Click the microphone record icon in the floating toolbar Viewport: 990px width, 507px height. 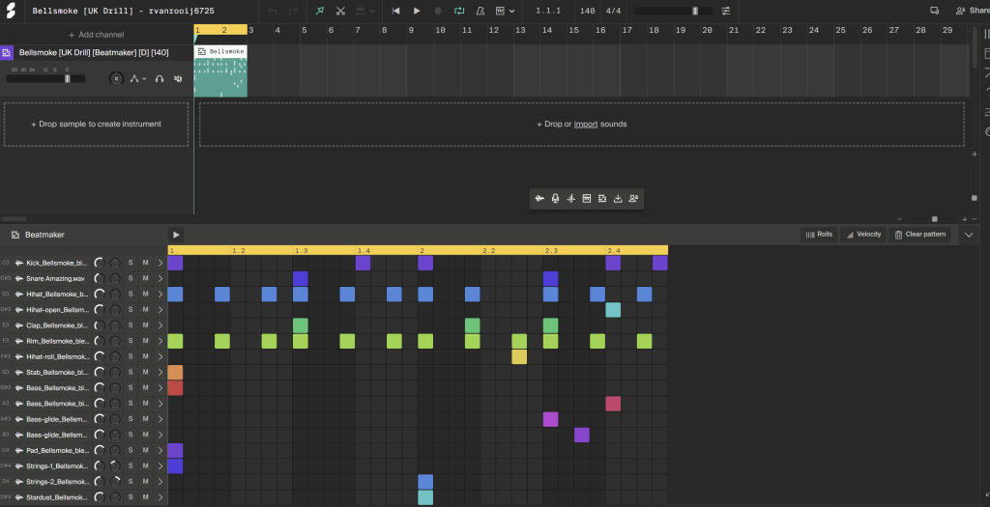tap(555, 199)
